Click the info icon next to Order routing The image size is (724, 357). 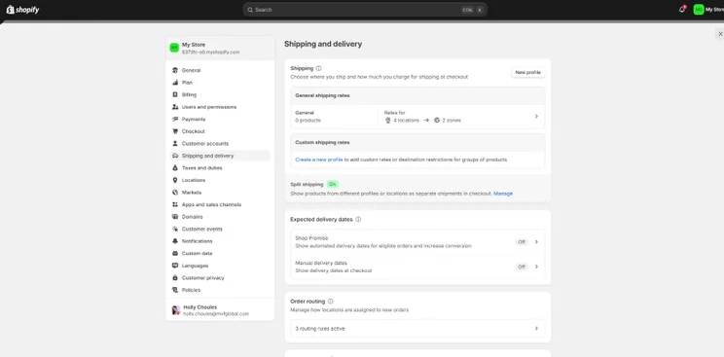click(x=330, y=302)
